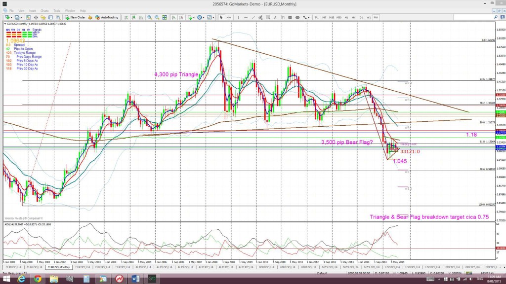Open the Insert menu
The image size is (506, 284).
click(32, 11)
